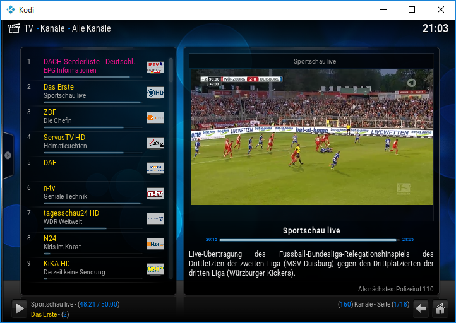Image resolution: width=456 pixels, height=323 pixels.
Task: Click the channel list scrollbar
Action: tap(171, 168)
